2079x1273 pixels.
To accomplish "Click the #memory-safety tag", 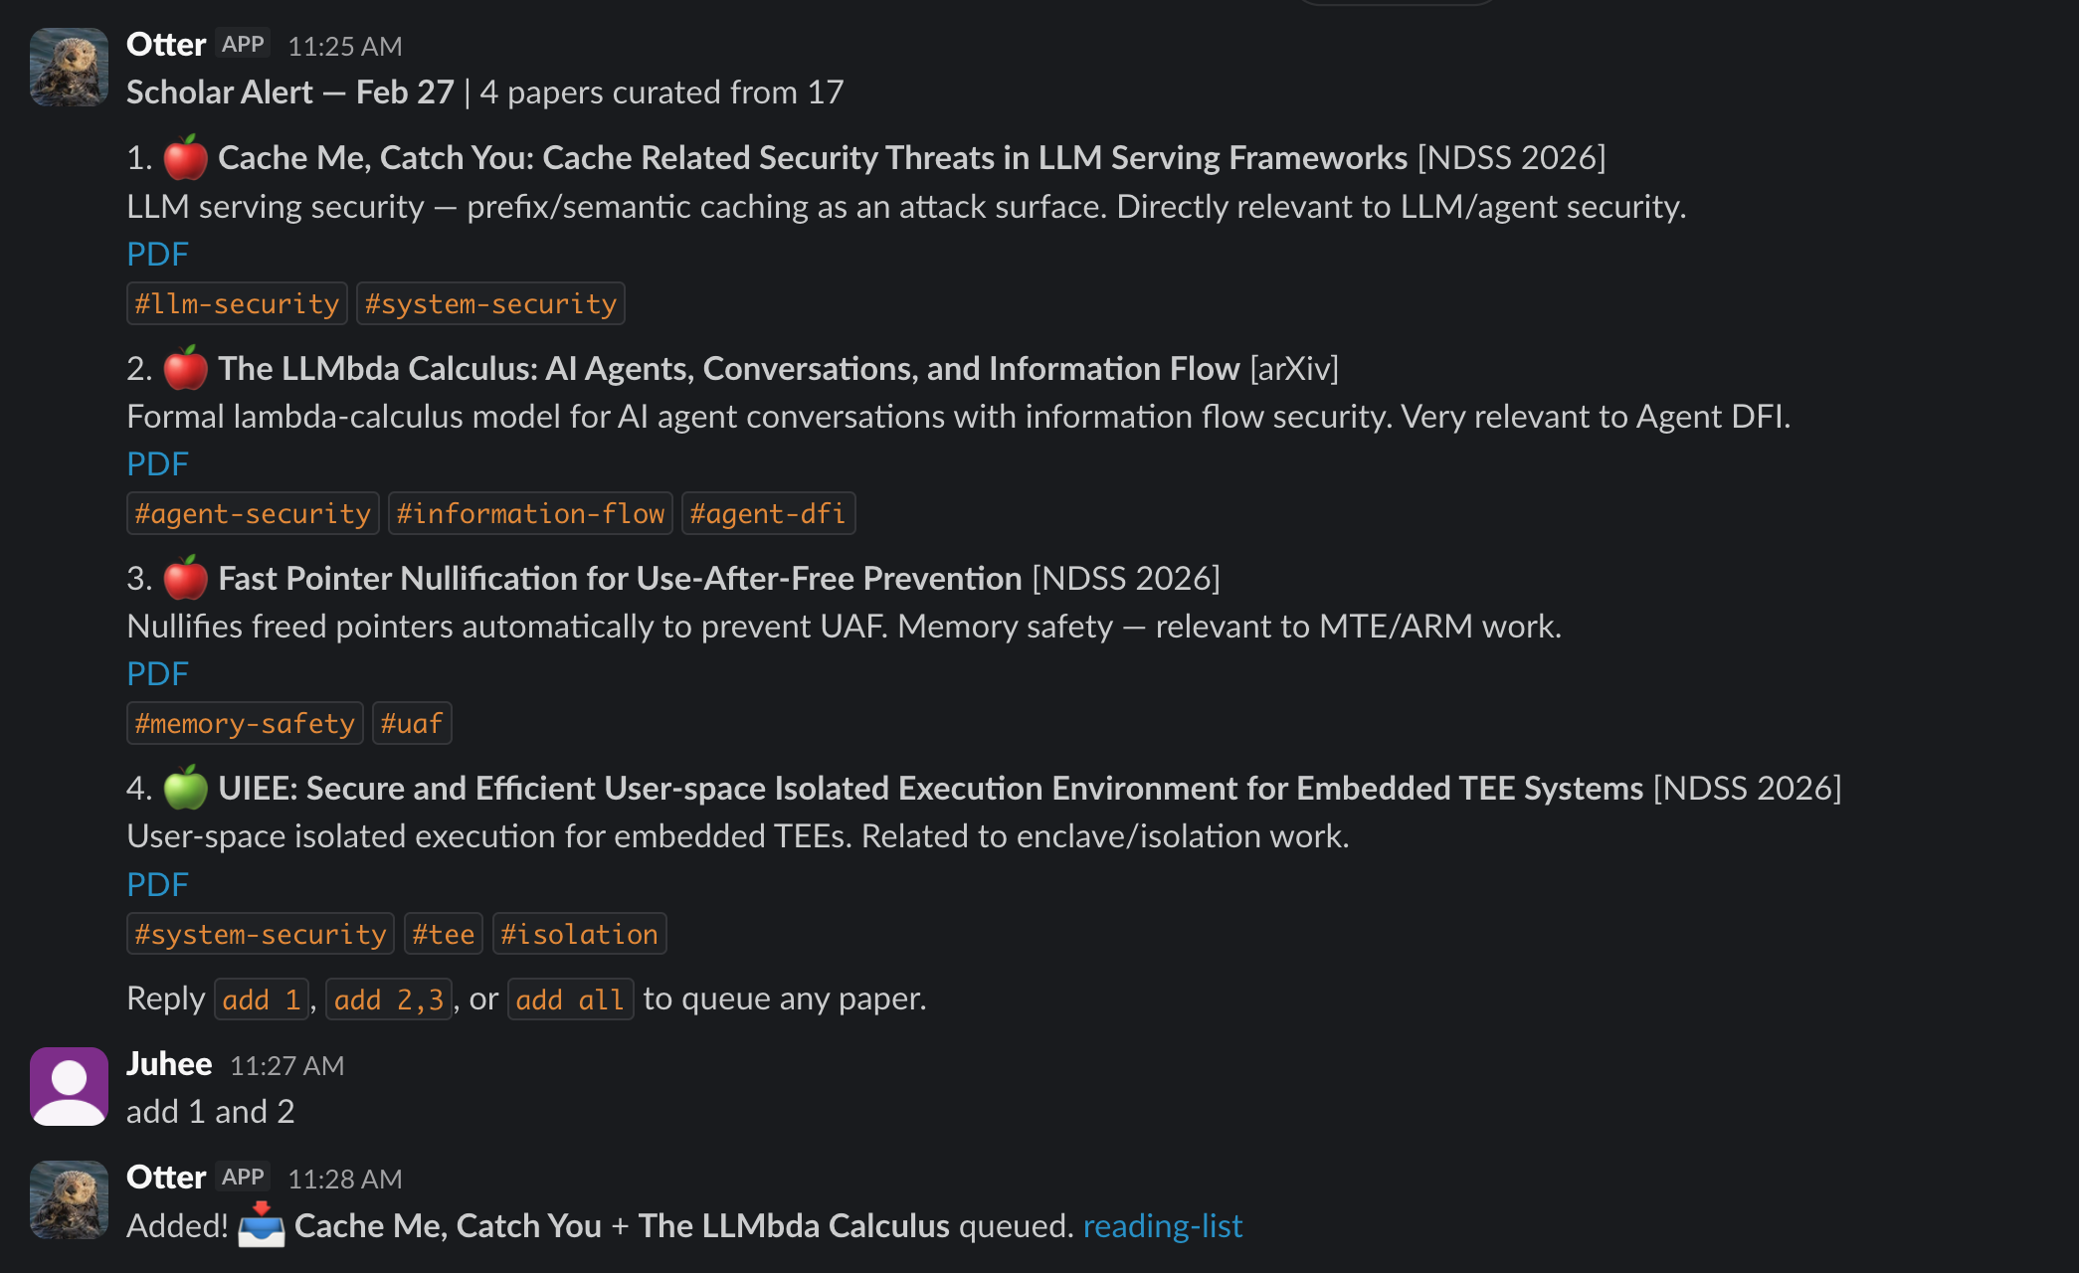I will pos(245,724).
